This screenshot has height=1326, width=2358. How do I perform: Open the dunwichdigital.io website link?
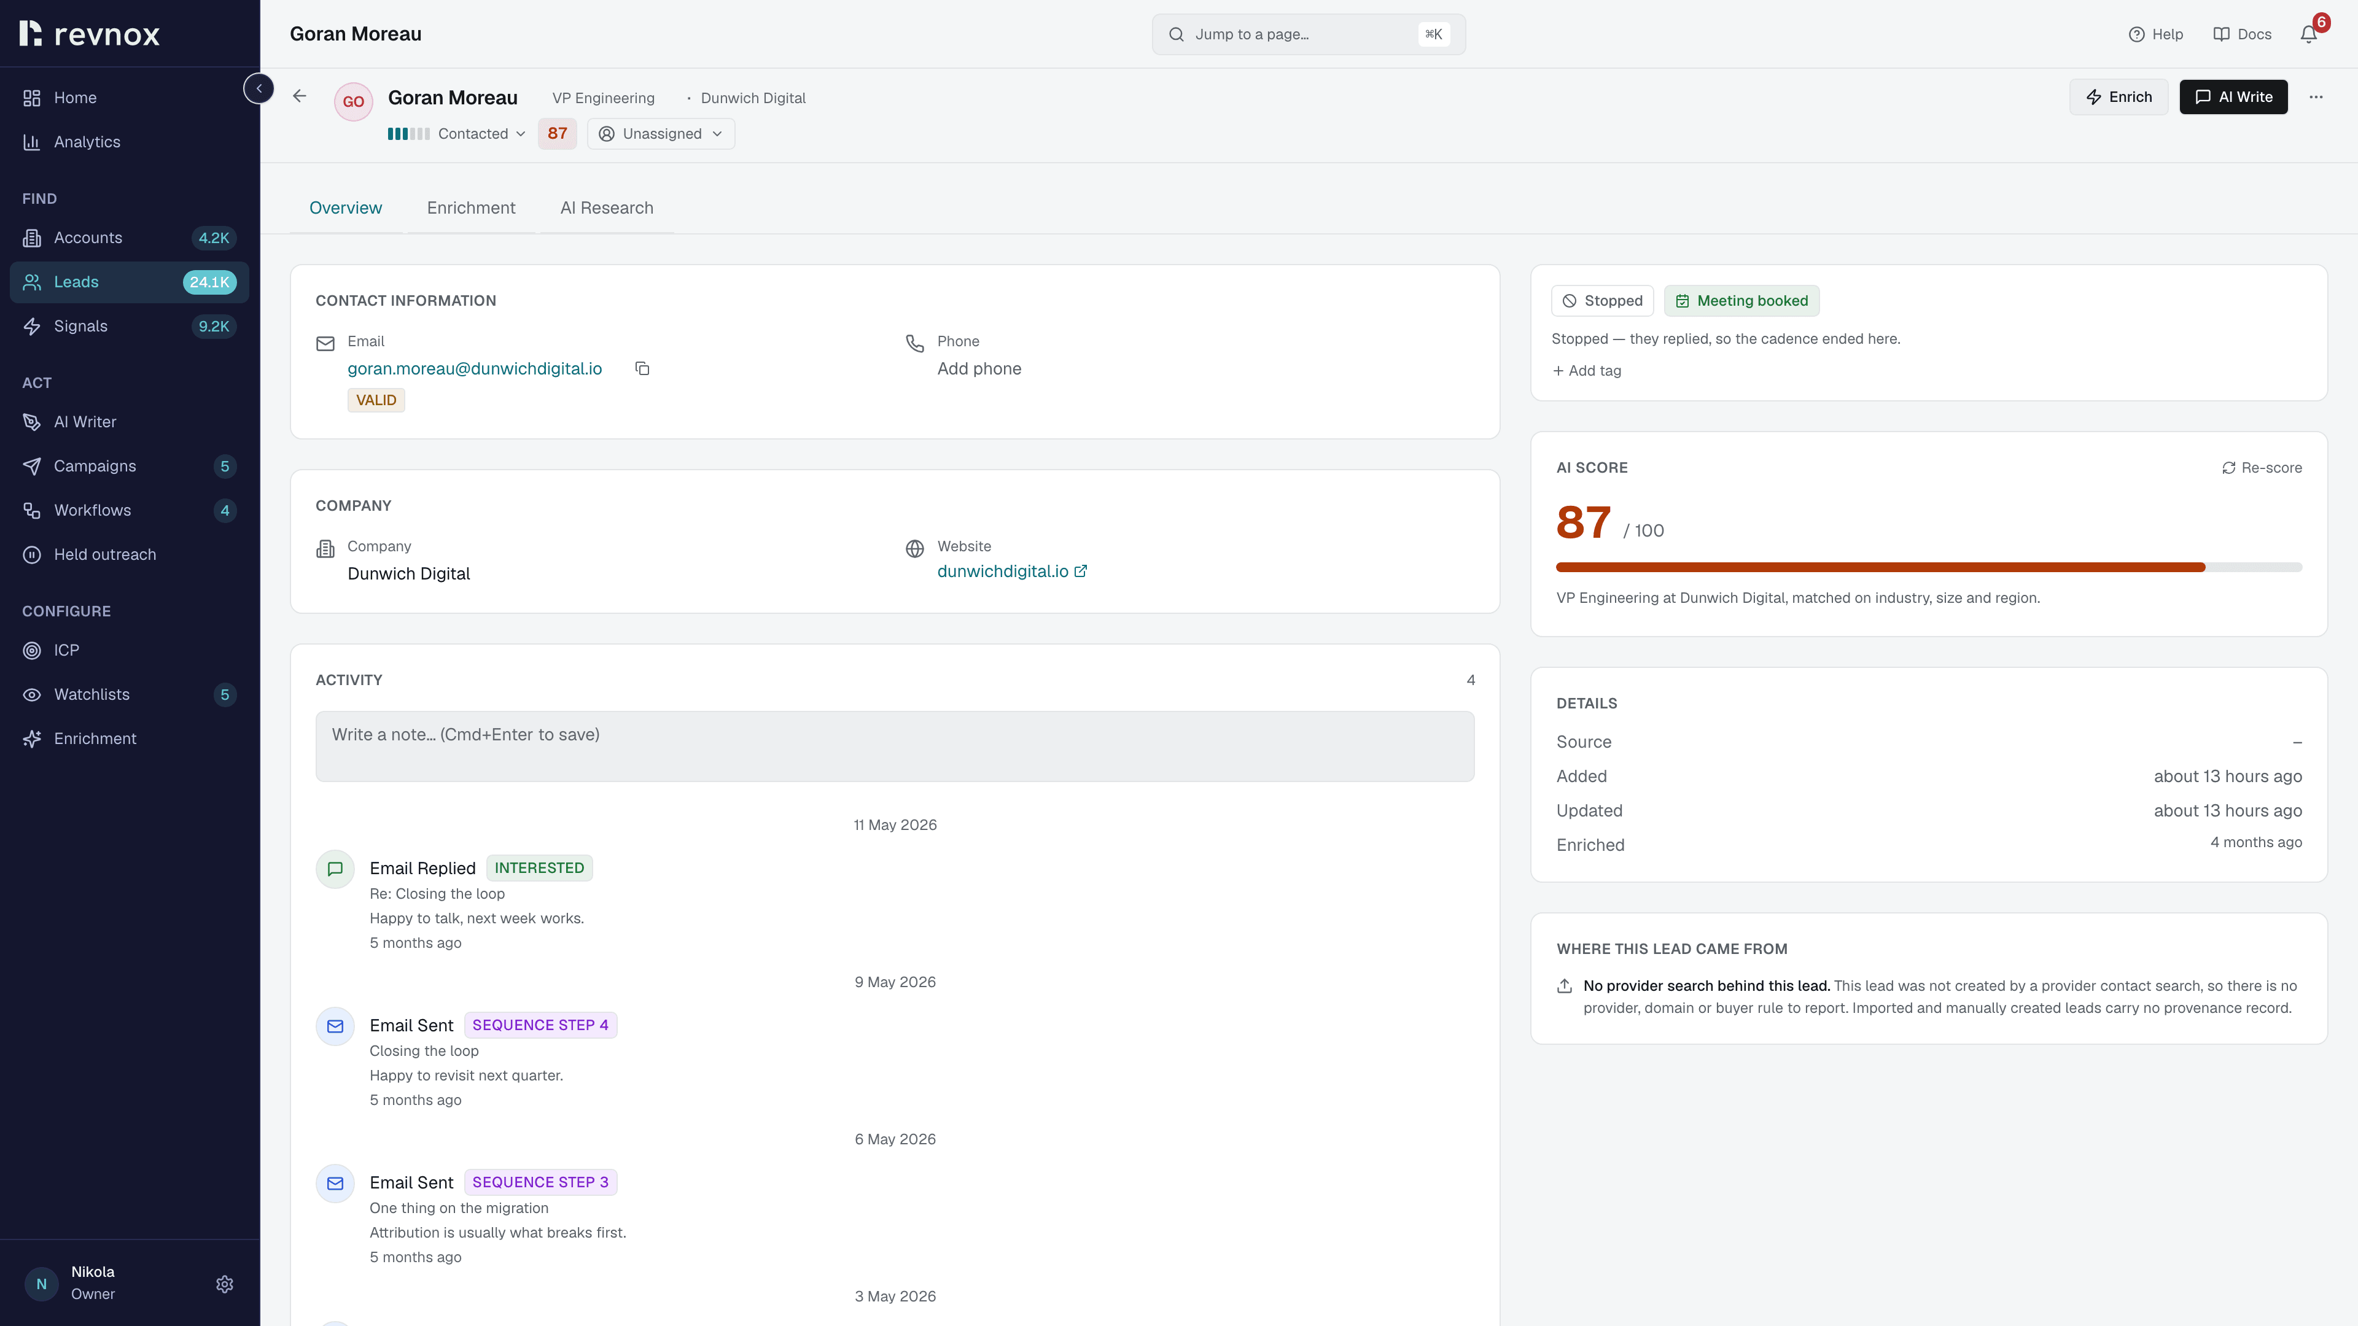[x=1011, y=571]
